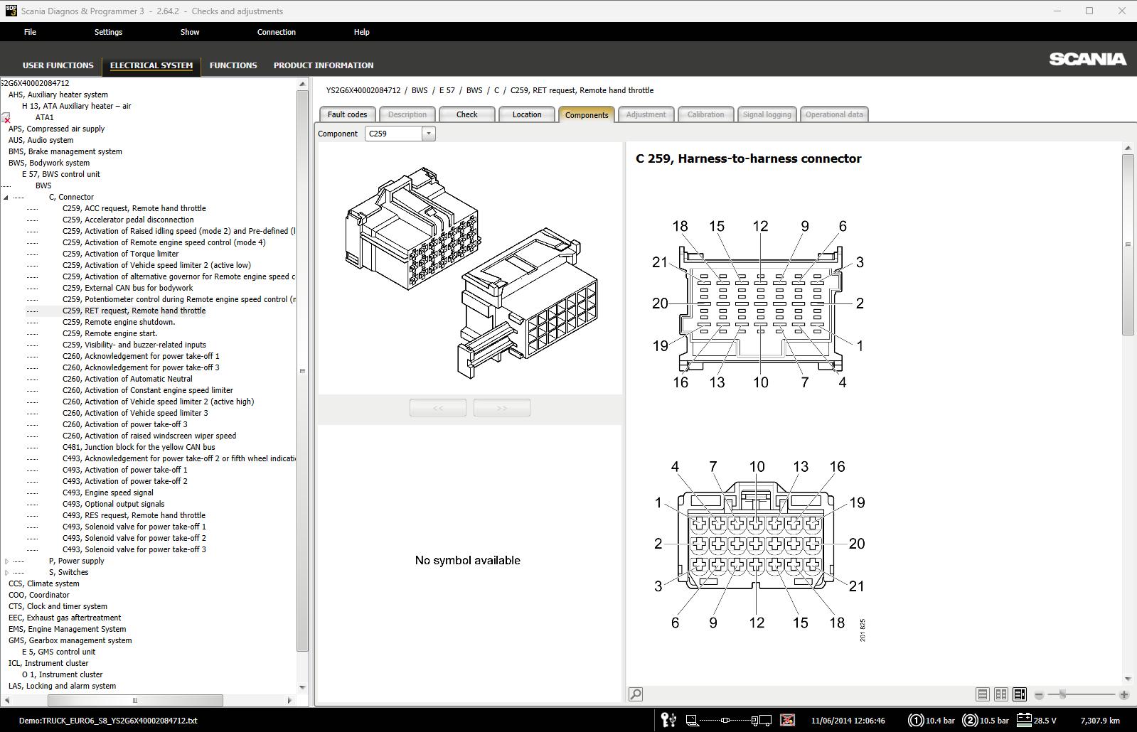Click the 7,307.9 km odometer reading
The height and width of the screenshot is (732, 1137).
click(x=1100, y=721)
